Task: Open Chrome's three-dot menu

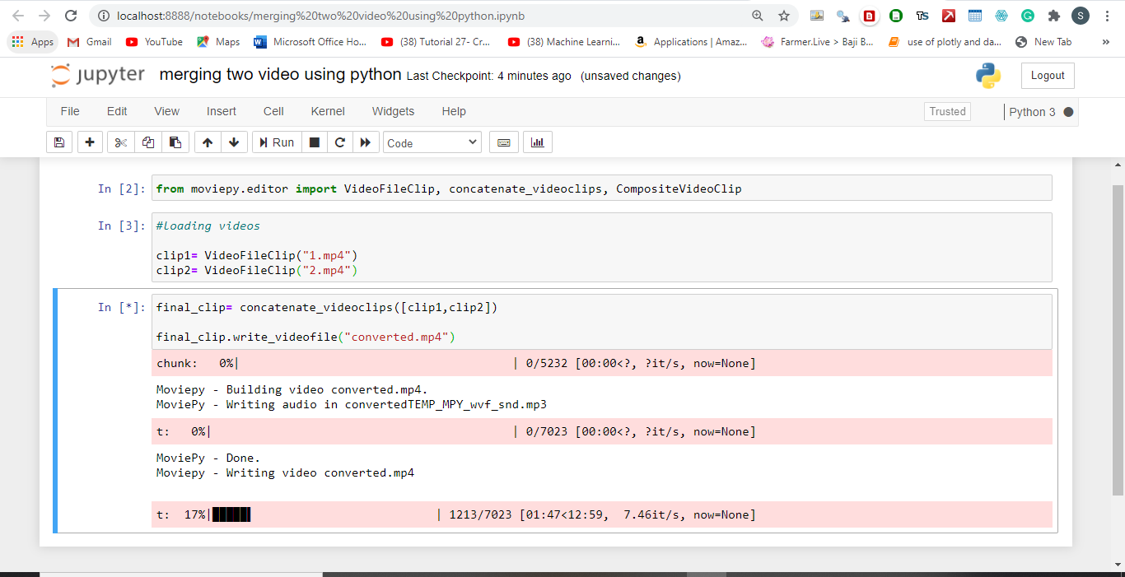Action: (1107, 16)
